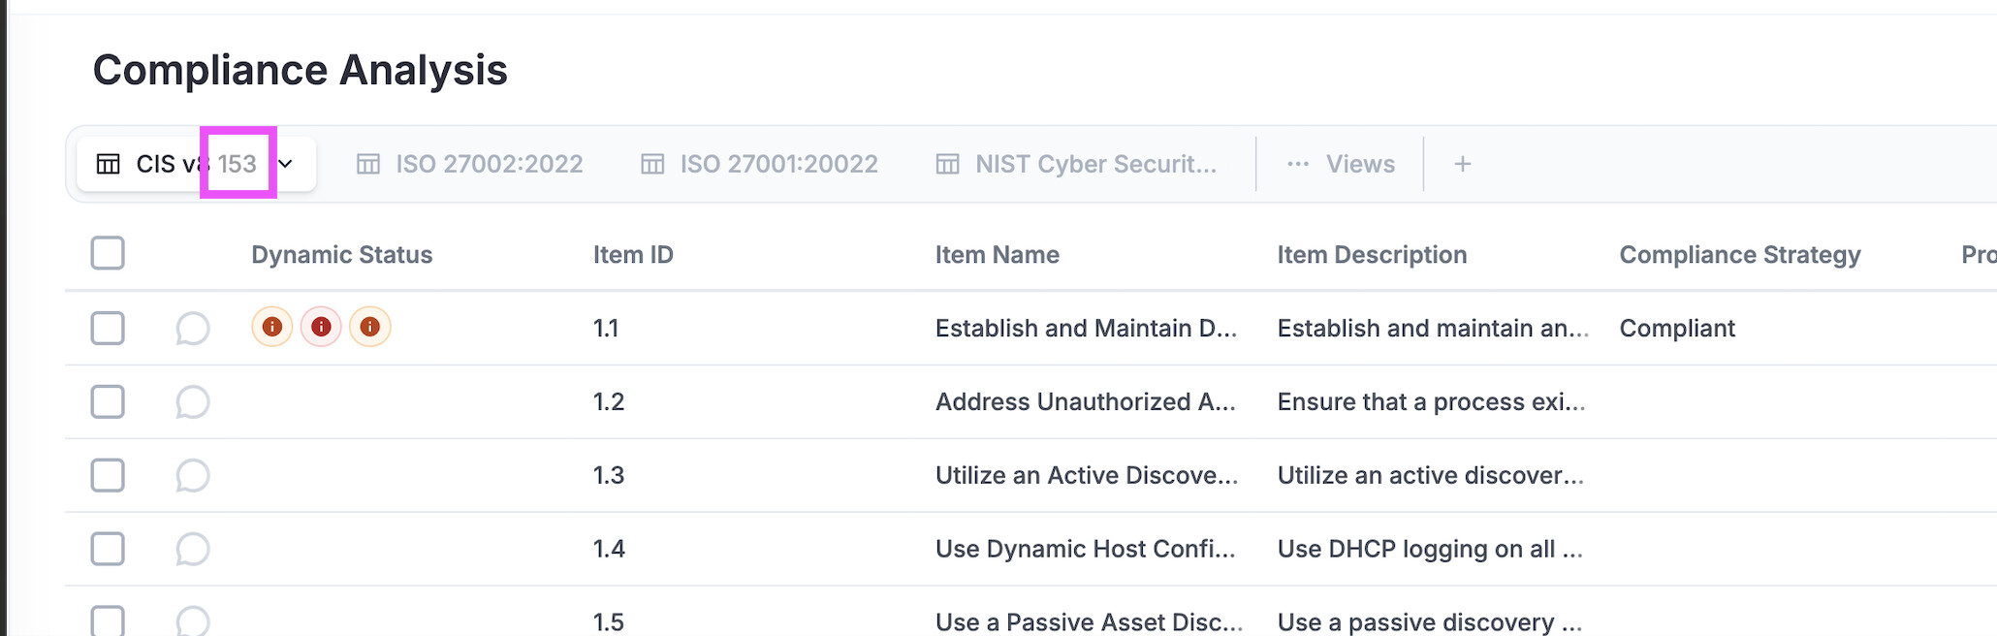Open Compliance Strategy cell showing Compliant
1997x636 pixels.
[1677, 328]
